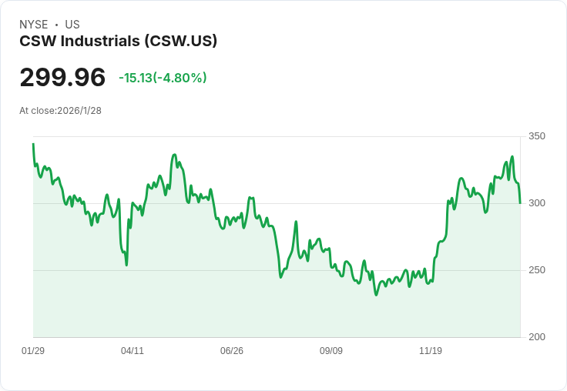Image resolution: width=567 pixels, height=391 pixels.
Task: Click the At close 2026/1/28 text
Action: (x=60, y=111)
